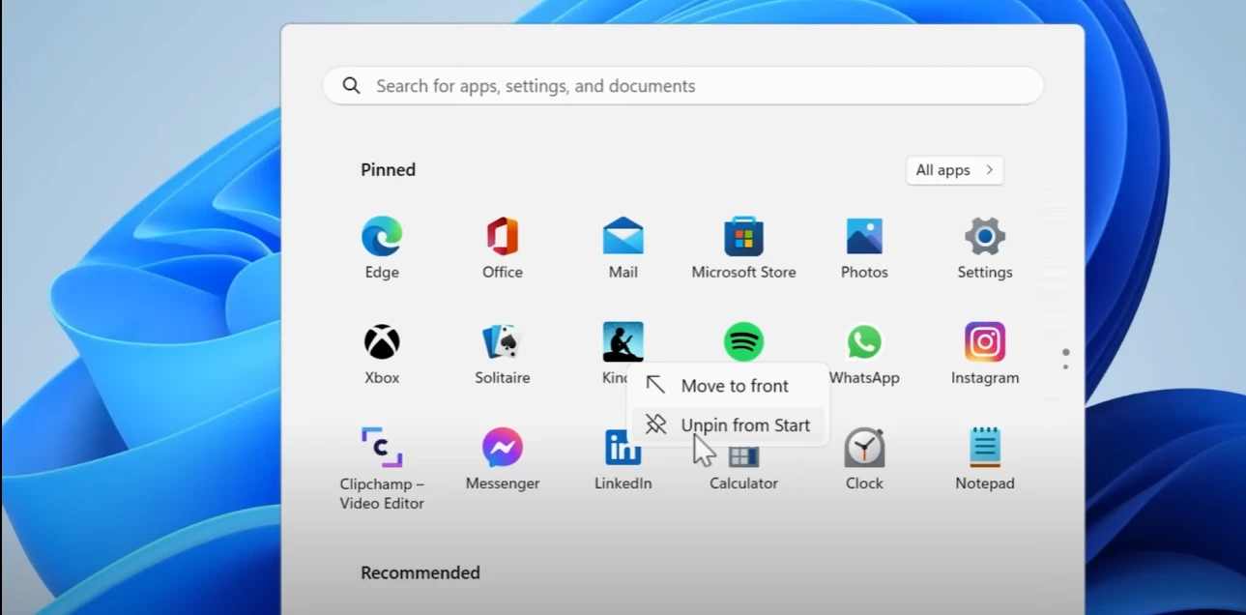Open the Settings gear app
This screenshot has width=1246, height=615.
(984, 237)
